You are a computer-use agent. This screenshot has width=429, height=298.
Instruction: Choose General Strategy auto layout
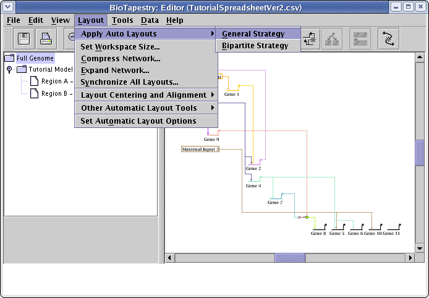[x=253, y=34]
